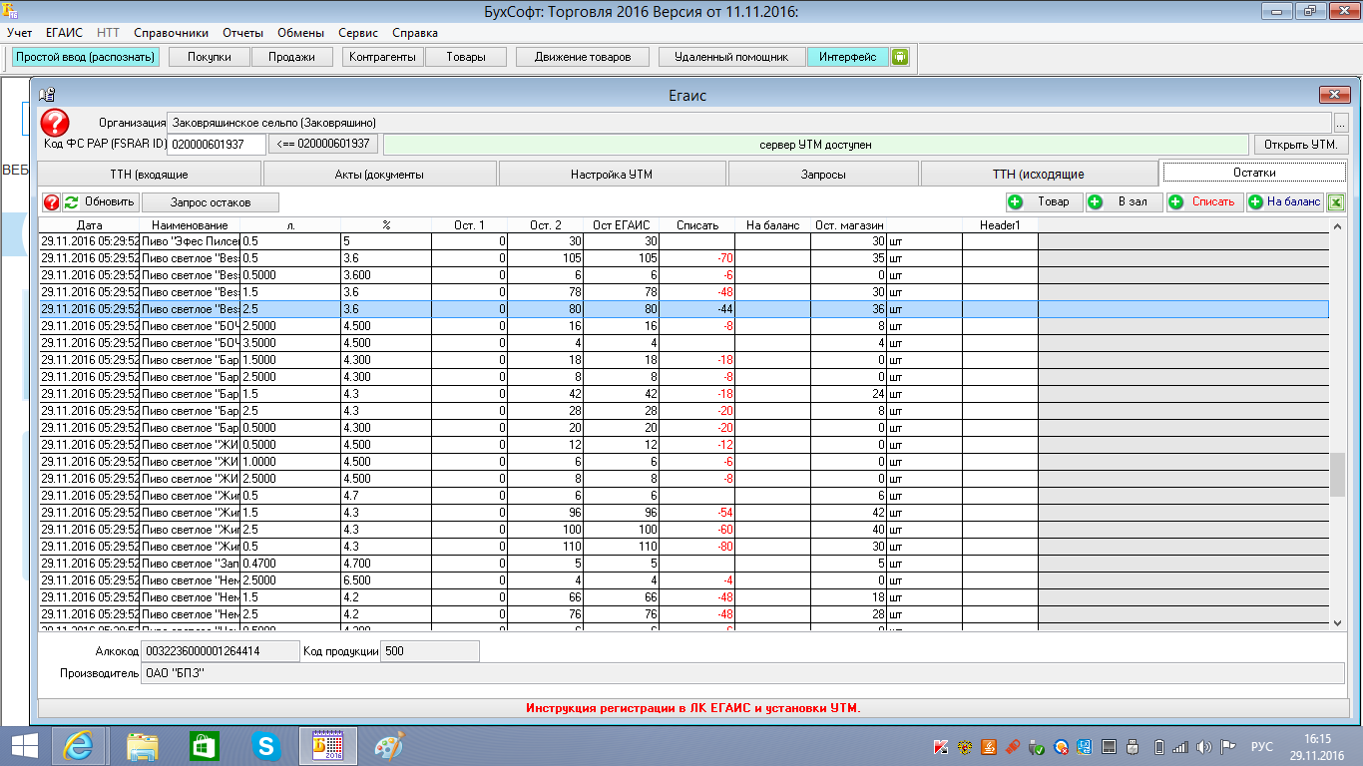Export table using green Excel icon
The width and height of the screenshot is (1363, 766).
tap(1336, 202)
